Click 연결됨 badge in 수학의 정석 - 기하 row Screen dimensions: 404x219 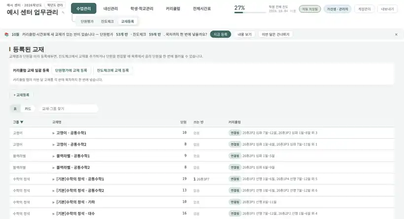235,202
